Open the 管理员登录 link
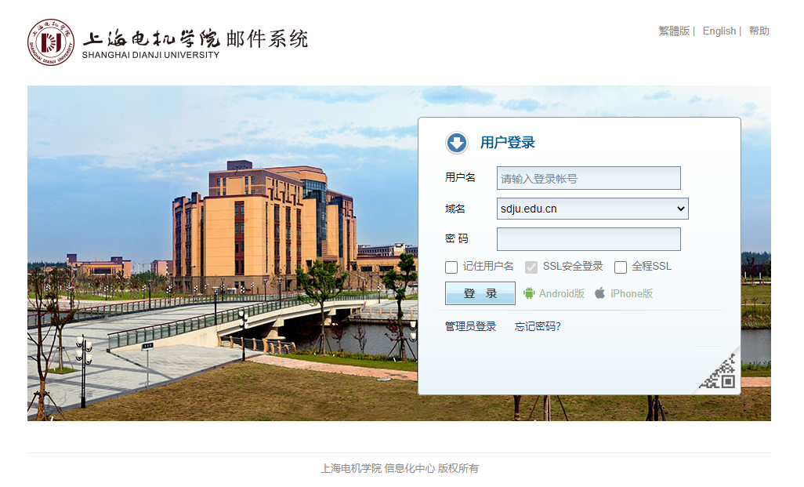 point(470,326)
